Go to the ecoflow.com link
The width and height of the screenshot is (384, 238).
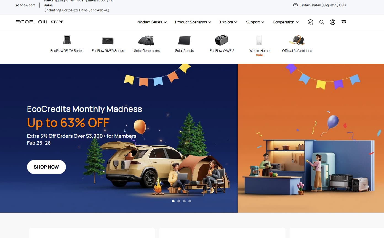tap(25, 5)
